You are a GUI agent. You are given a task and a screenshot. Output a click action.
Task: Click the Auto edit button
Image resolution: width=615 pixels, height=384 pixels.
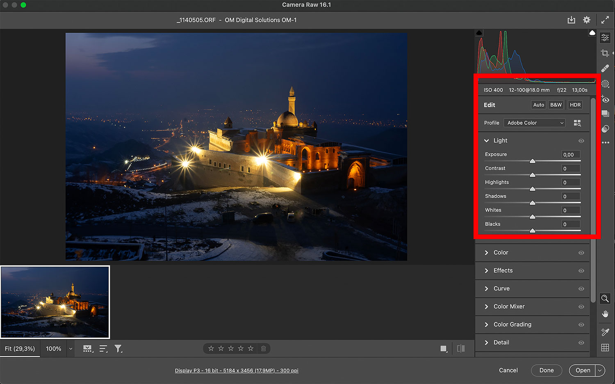tap(538, 105)
